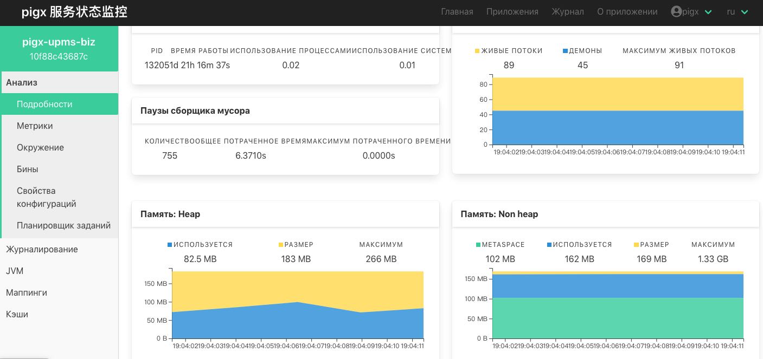Screen dimensions: 763x359
Task: Click the GC count value 755
Action: click(170, 155)
